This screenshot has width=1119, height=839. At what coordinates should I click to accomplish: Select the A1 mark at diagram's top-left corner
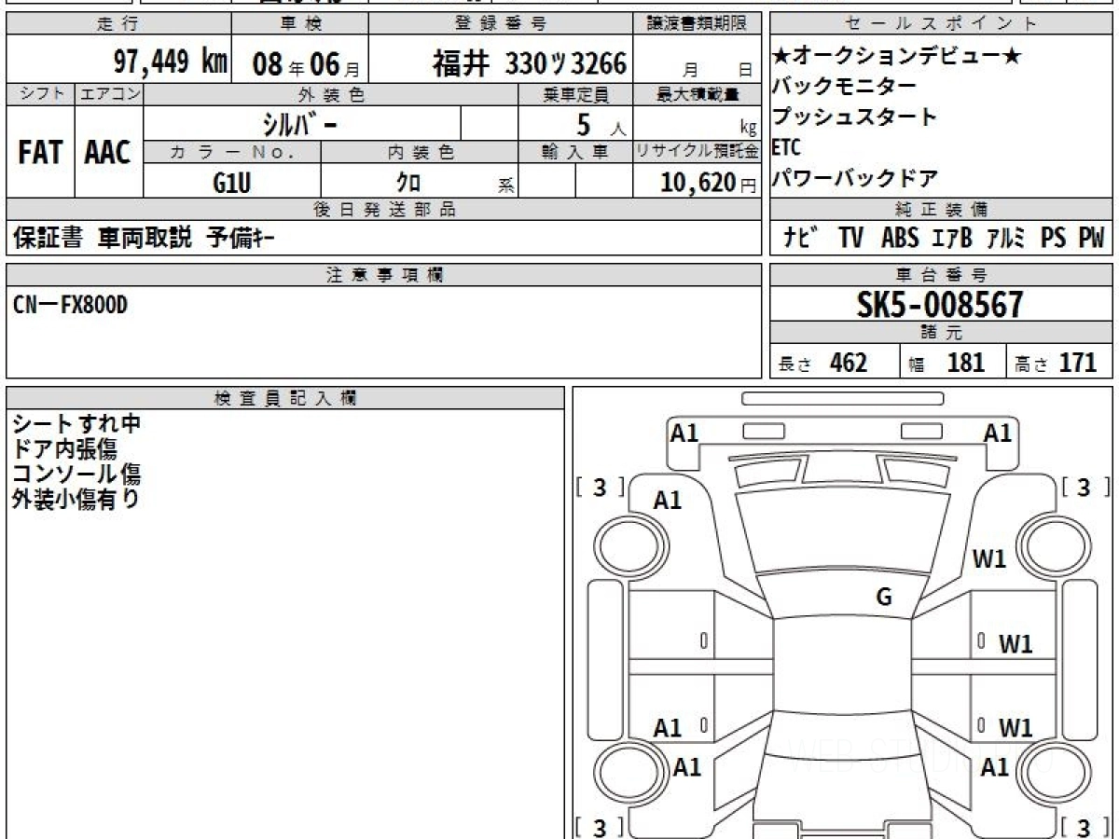685,433
